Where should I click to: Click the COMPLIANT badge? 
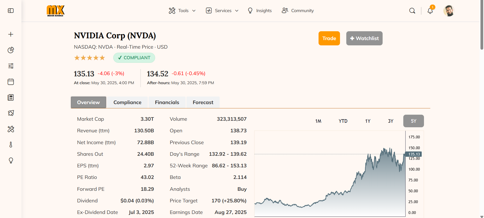pos(134,58)
